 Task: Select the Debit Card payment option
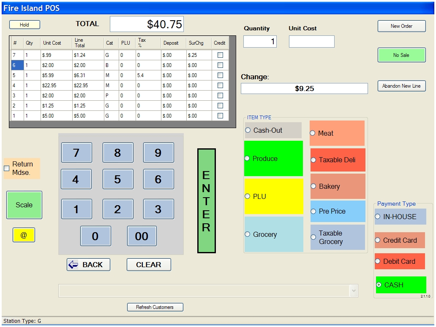coord(378,261)
